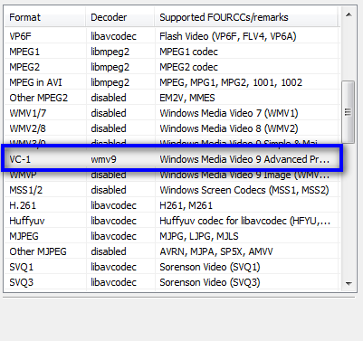Click 'MPEG, MPG1, MPG2, 1001, 1002' remark
This screenshot has width=363, height=341.
pyautogui.click(x=231, y=82)
